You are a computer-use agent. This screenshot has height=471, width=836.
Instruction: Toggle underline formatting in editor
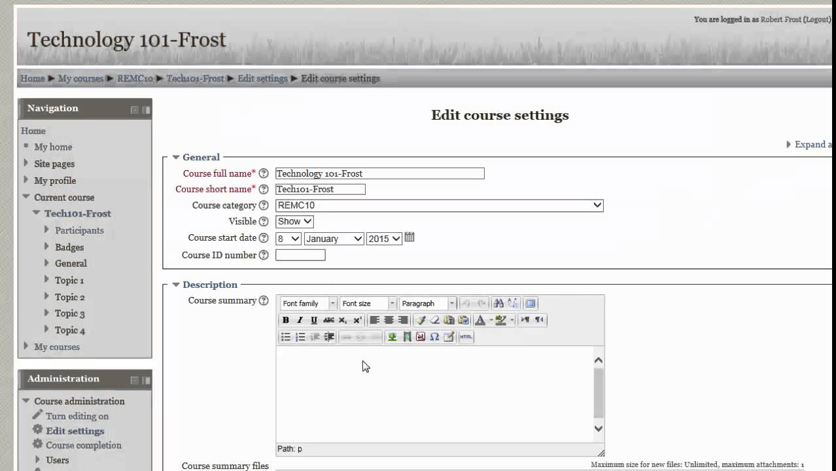coord(314,320)
